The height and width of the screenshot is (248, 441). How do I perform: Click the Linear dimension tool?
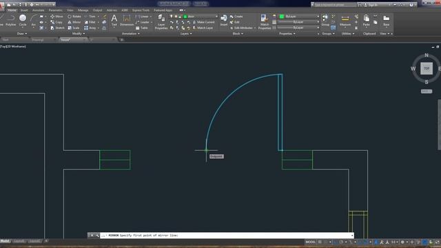pos(142,17)
